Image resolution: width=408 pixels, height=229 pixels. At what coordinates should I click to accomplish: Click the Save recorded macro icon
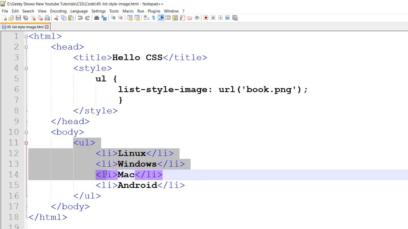[x=235, y=18]
